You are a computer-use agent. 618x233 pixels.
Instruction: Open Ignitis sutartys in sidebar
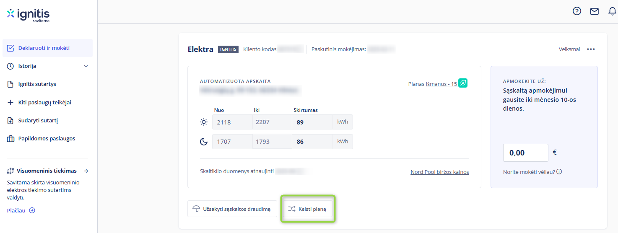37,84
